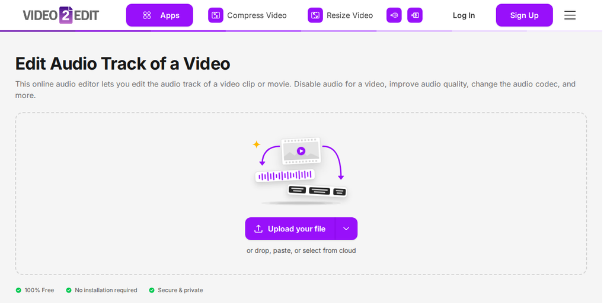Click Upload your file button
607x303 pixels.
pyautogui.click(x=290, y=229)
